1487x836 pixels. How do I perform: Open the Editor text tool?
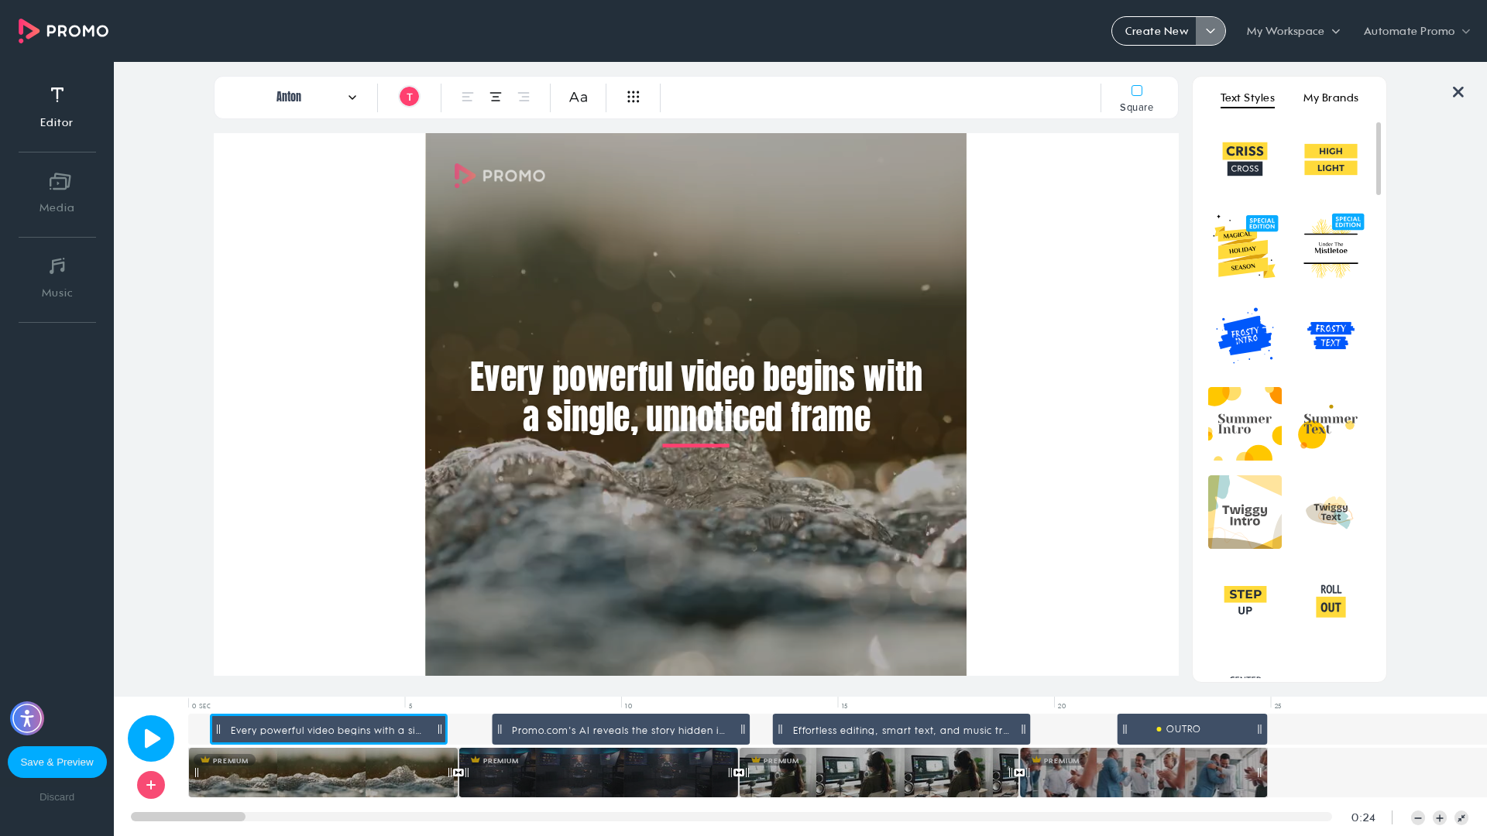coord(57,107)
